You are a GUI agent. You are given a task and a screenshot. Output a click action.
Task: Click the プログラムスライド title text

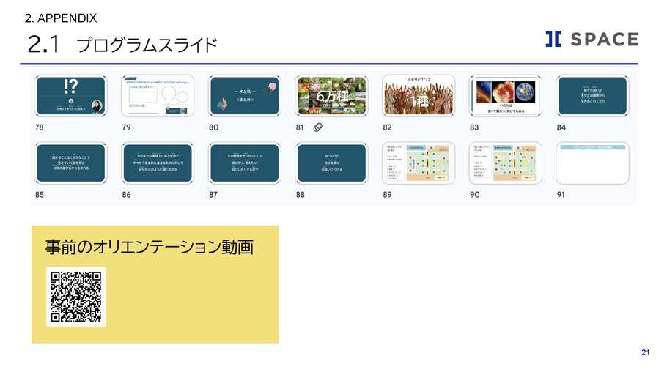click(x=147, y=45)
